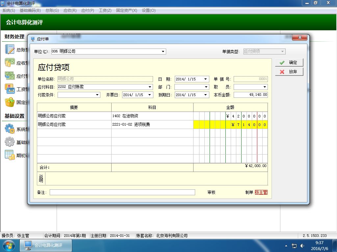Expand the 单据类型 dropdown
Screen dimensions: 337x252
coord(282,52)
